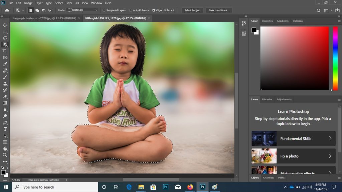
Task: Choose Add to Selection mode
Action: click(x=37, y=10)
